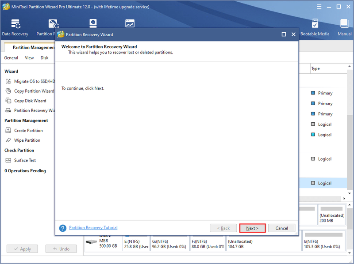Image resolution: width=354 pixels, height=264 pixels.
Task: Cancel the Partition Recovery Wizard
Action: click(x=281, y=228)
